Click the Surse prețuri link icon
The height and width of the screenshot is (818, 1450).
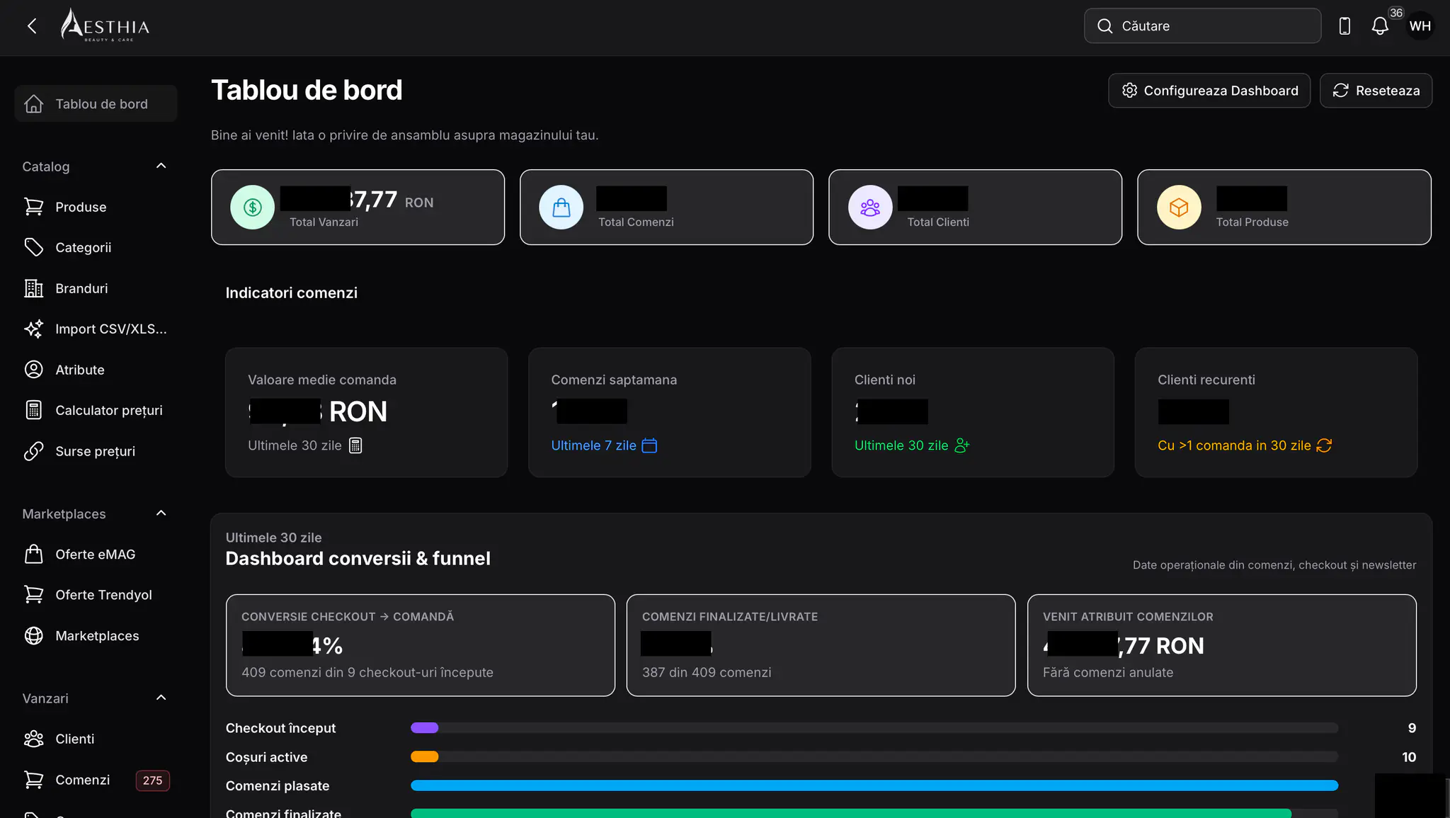[x=33, y=451]
